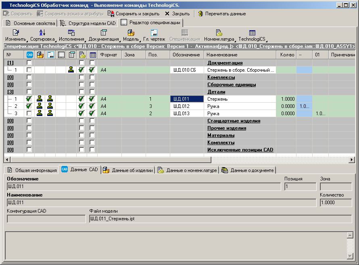Screen dimensions: 359x265
Task: Expand the [0] Материалы group
Action: coord(10,135)
